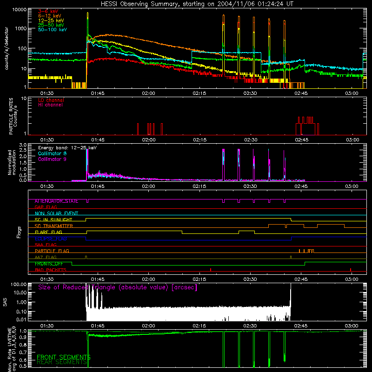Click the '03:00' tick under SAS plot
Screen dimensions: 372x372
pos(352,326)
